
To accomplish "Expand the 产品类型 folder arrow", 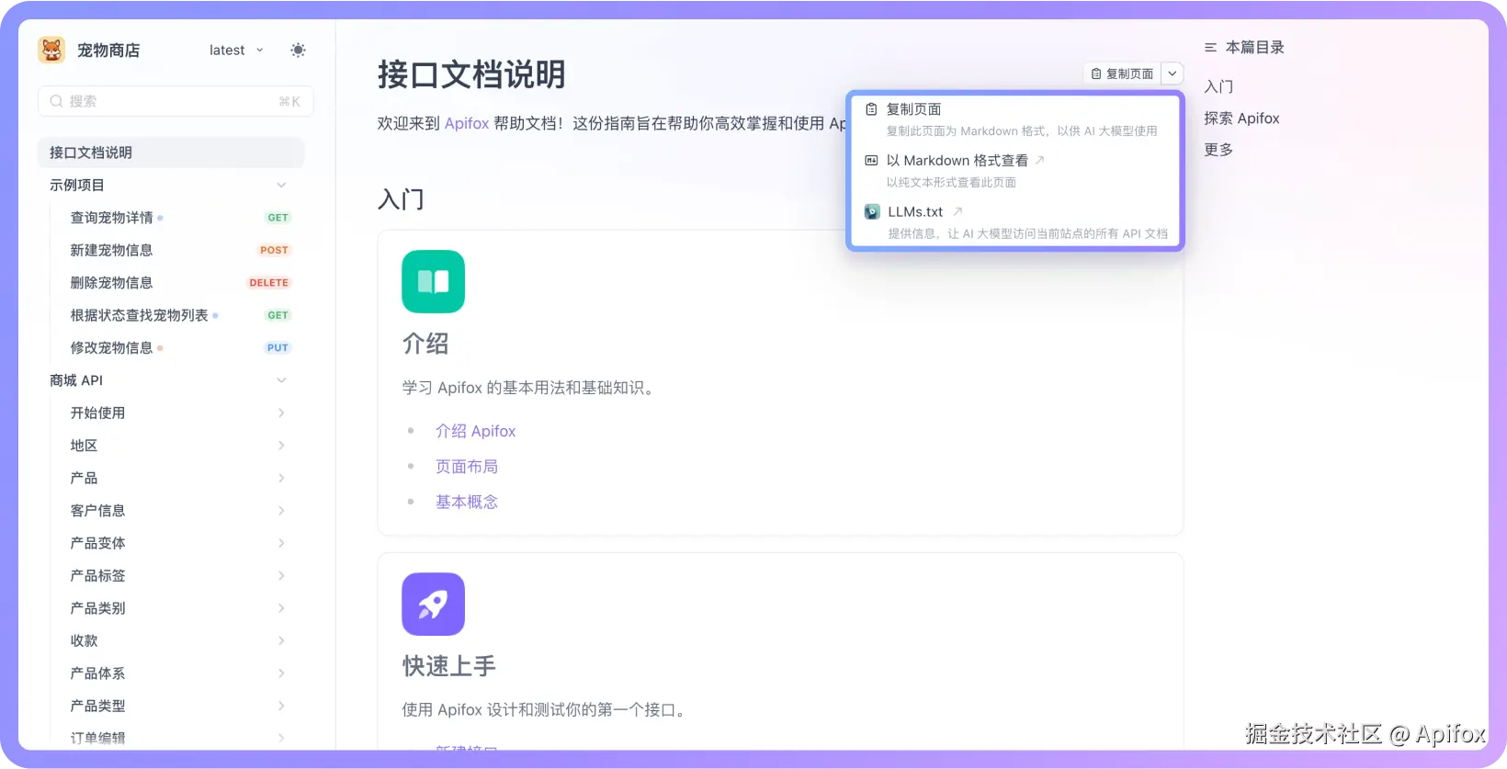I will [281, 707].
